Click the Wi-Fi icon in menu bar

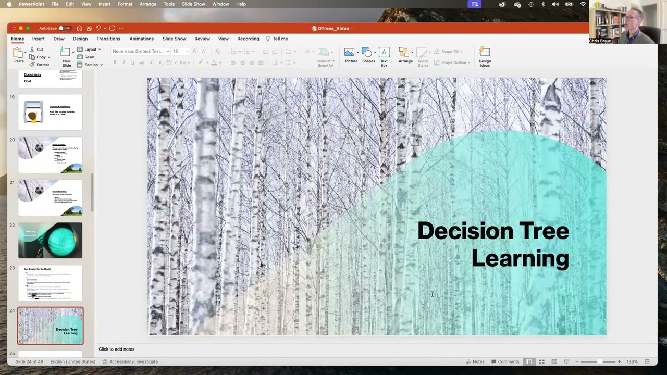pos(583,4)
